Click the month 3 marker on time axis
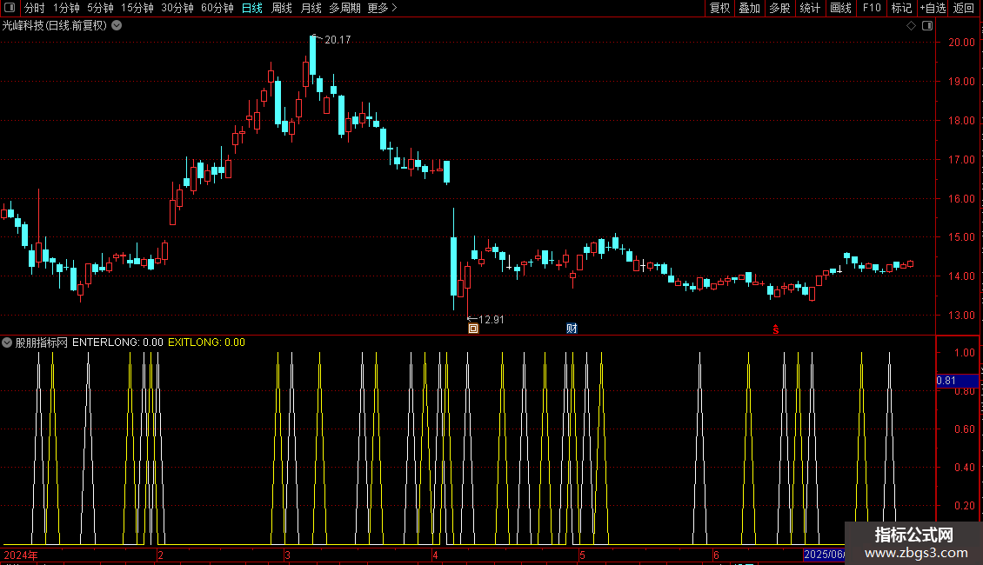Image resolution: width=983 pixels, height=565 pixels. click(x=287, y=555)
